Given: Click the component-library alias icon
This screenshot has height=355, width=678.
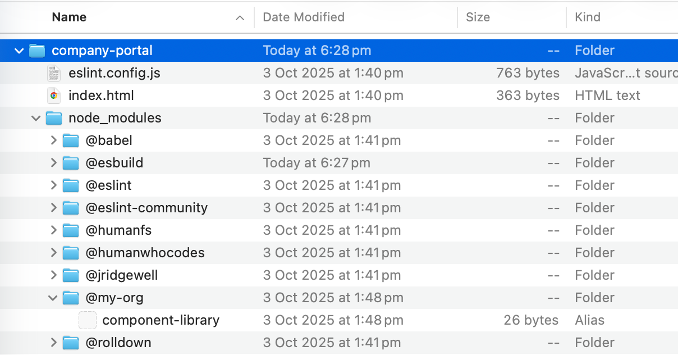Looking at the screenshot, I should point(88,320).
